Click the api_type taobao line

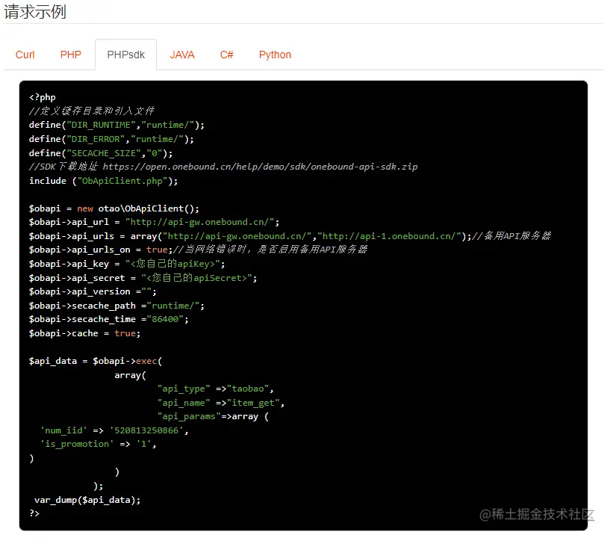216,389
